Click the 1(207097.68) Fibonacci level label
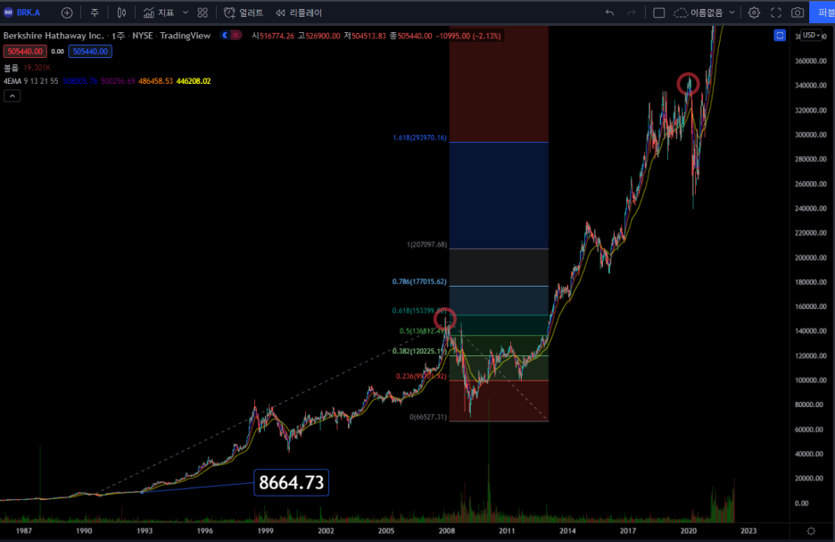This screenshot has width=835, height=542. tap(427, 245)
